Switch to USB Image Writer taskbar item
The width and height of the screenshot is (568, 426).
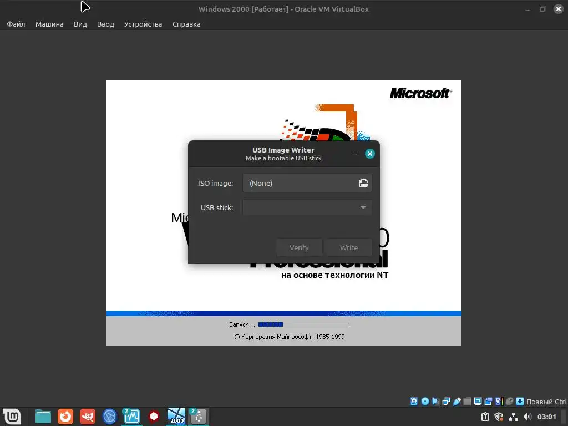pos(198,416)
